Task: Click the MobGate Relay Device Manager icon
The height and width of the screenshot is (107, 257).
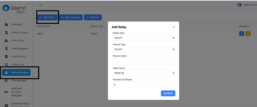Action: pyautogui.click(x=6, y=105)
